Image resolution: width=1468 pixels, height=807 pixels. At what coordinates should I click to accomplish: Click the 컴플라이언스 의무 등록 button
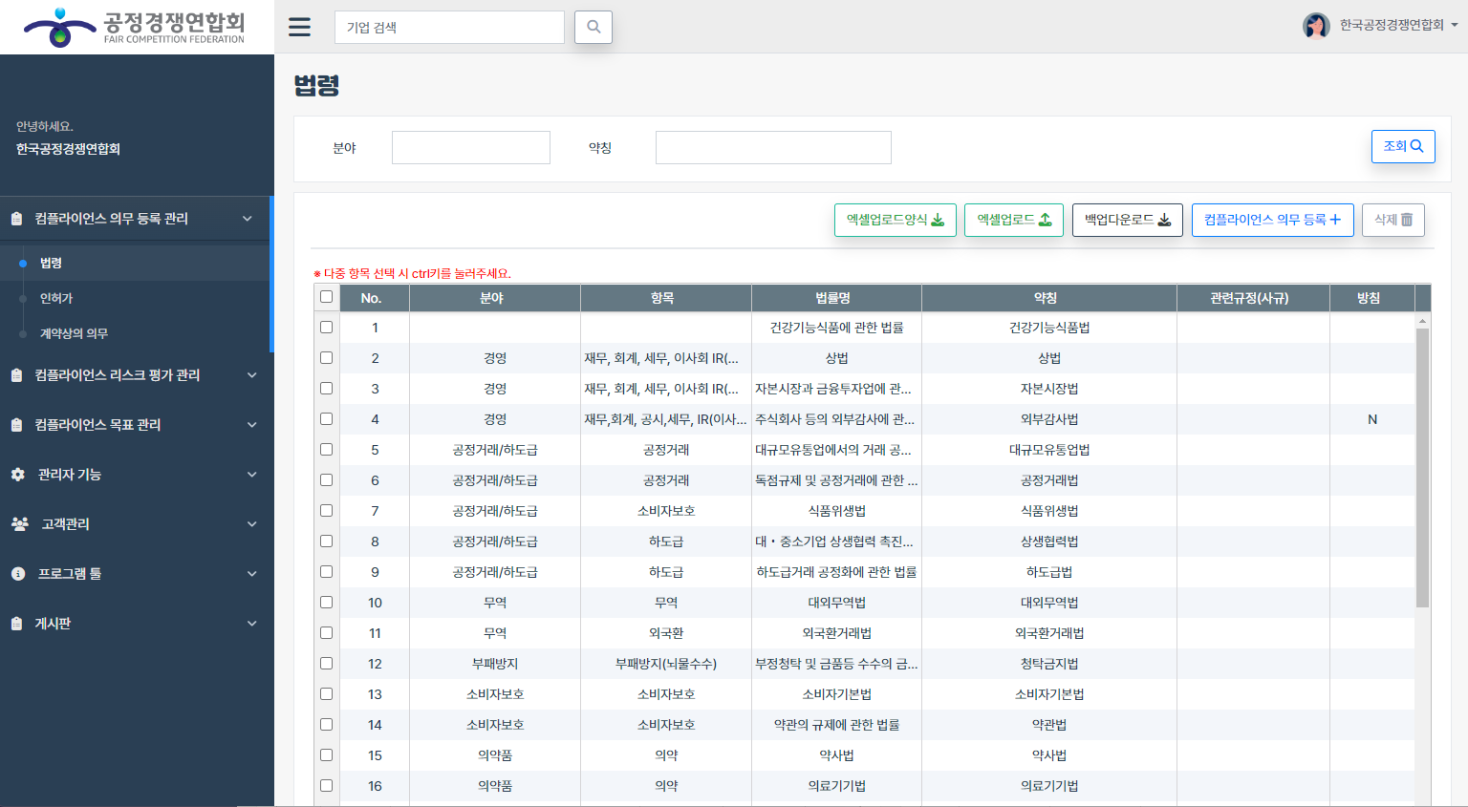tap(1273, 220)
